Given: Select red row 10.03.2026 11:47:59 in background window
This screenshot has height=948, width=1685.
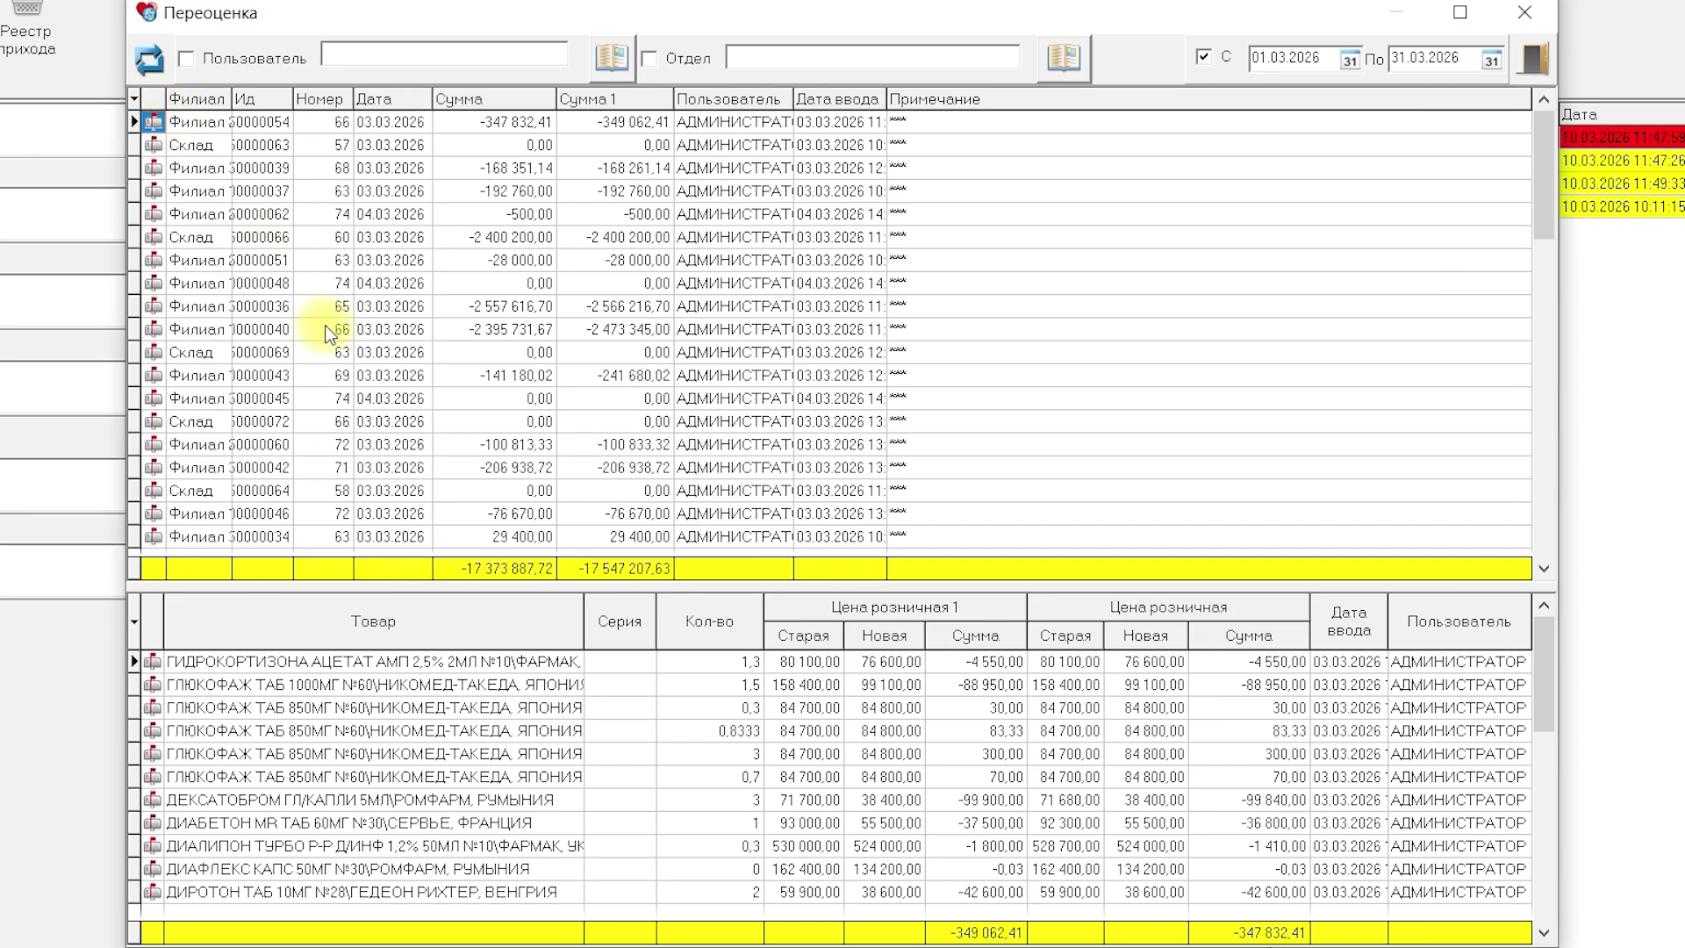Looking at the screenshot, I should (1622, 138).
